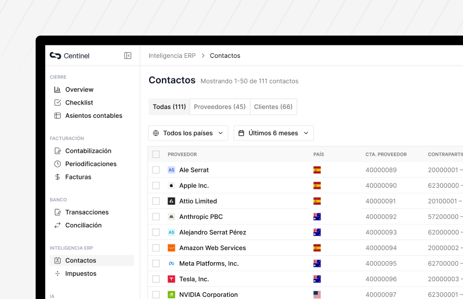This screenshot has width=463, height=299.
Task: Sort by the CTA. PROVEEDOR column header
Action: point(386,154)
